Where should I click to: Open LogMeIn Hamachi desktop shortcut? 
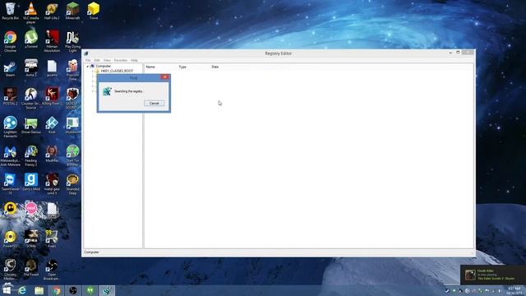tap(10, 127)
